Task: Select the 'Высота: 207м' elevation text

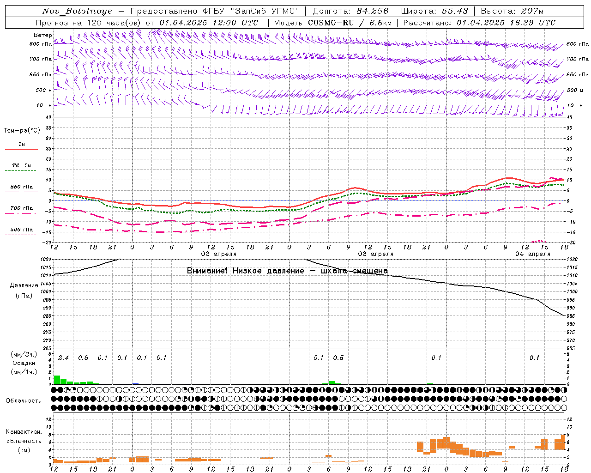Action: point(512,11)
